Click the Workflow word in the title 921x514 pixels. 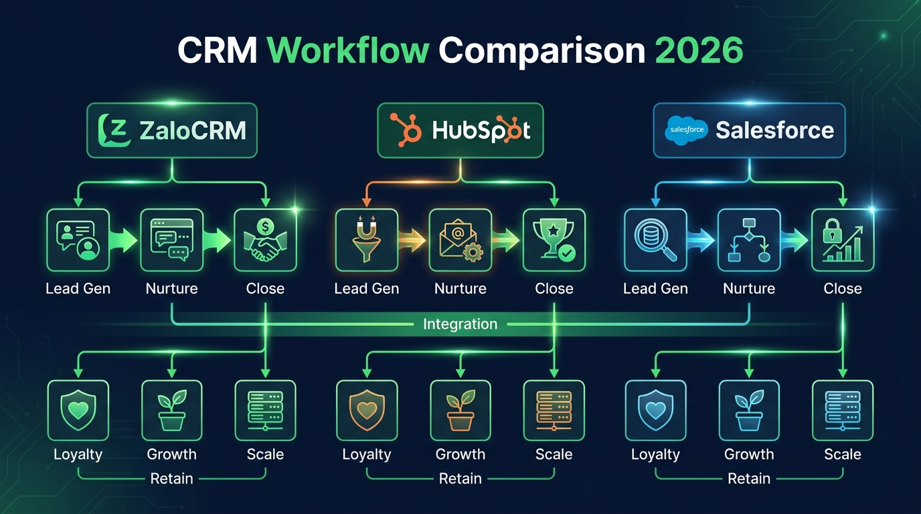coord(347,51)
